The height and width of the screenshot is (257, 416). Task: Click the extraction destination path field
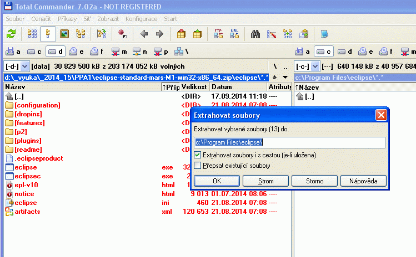[x=289, y=142]
